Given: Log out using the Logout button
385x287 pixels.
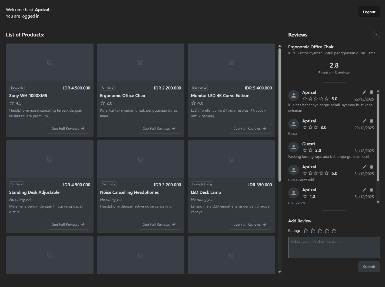Looking at the screenshot, I should 369,12.
